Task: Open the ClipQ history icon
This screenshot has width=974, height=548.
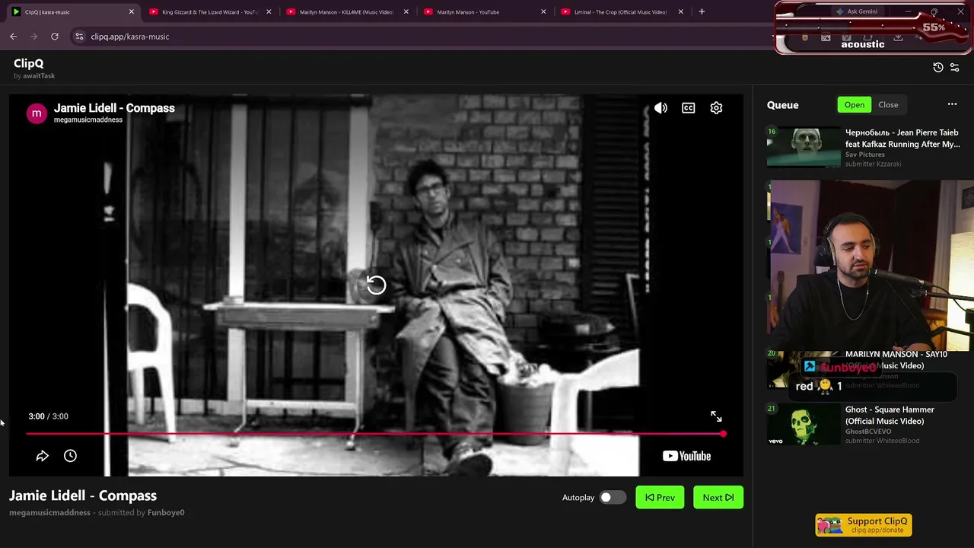Action: [x=938, y=68]
